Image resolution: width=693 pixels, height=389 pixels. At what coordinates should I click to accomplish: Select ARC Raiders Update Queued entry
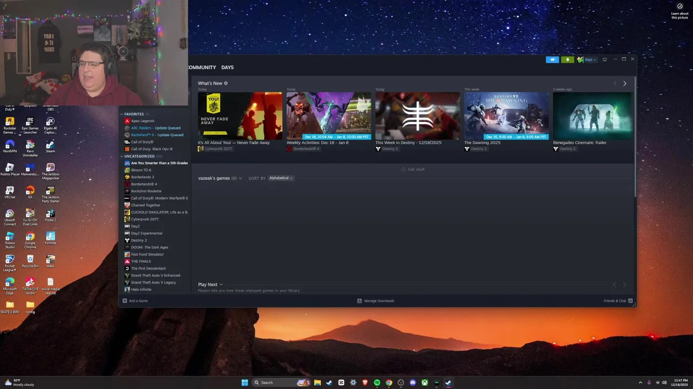pos(155,128)
